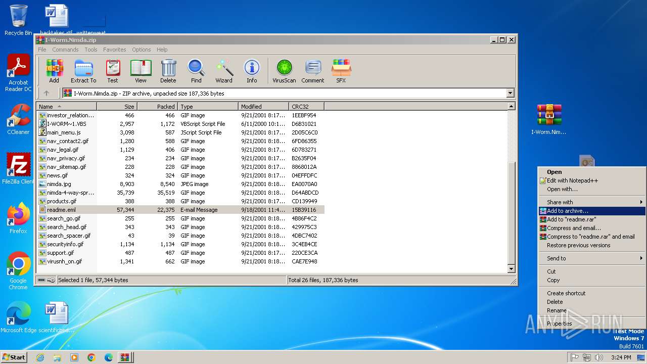This screenshot has height=364, width=647.
Task: Choose Restore previous versions entry
Action: pyautogui.click(x=592, y=245)
